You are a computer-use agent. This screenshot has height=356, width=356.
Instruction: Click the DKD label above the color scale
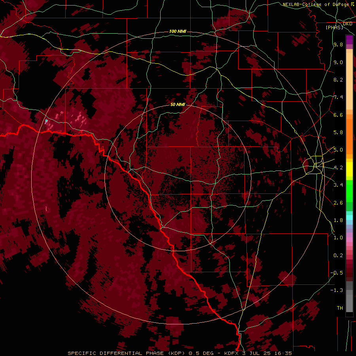pos(348,24)
